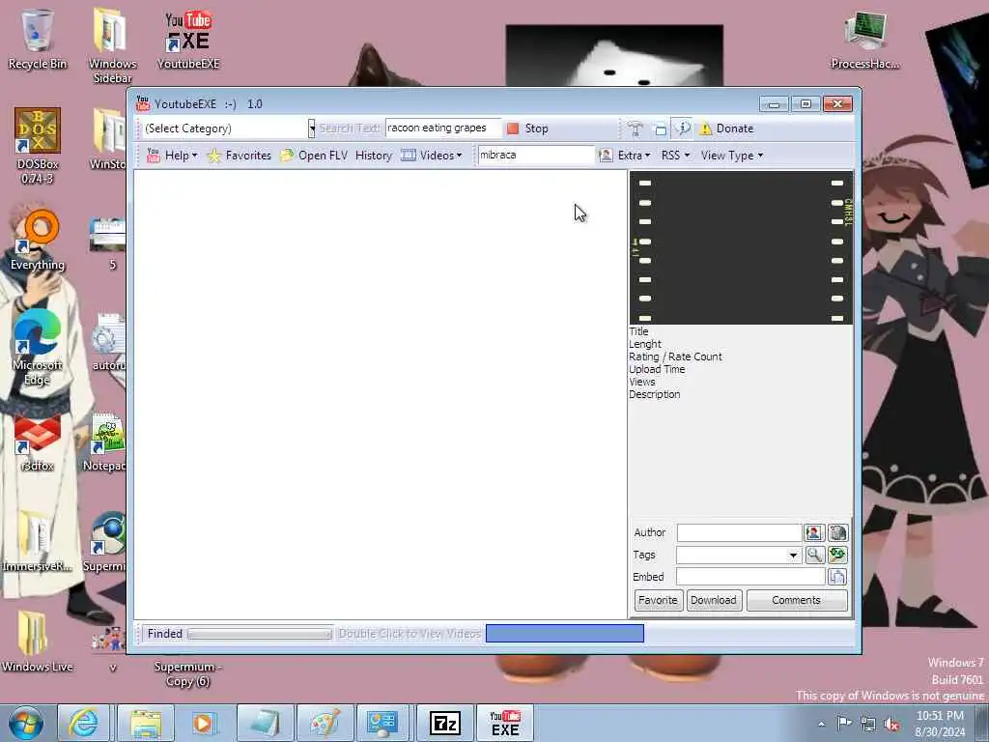Open the Windows Explorer taskbar icon
989x742 pixels.
[144, 723]
